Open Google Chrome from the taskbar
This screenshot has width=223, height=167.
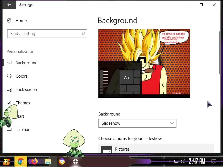click(x=21, y=161)
